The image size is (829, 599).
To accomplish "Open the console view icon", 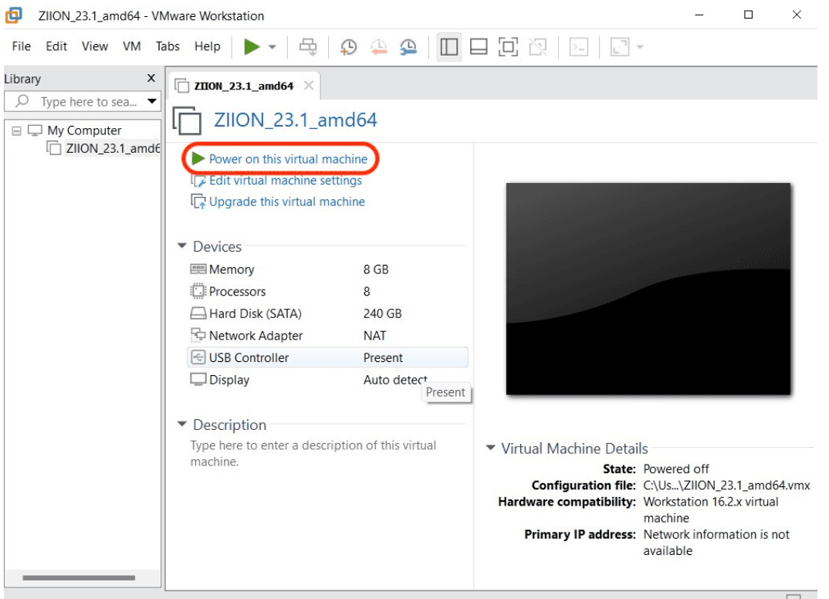I will pos(578,47).
